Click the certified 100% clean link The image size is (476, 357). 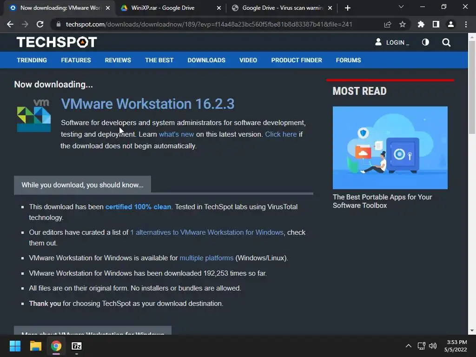[x=138, y=207]
